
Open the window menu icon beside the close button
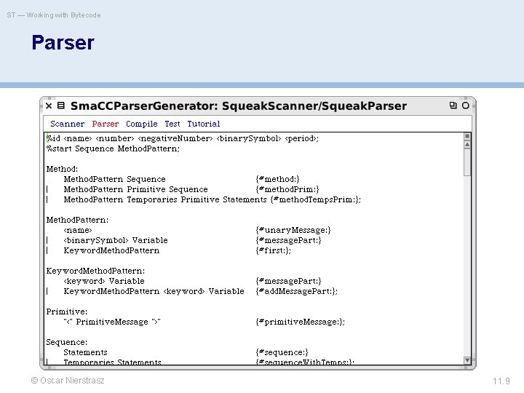[x=61, y=106]
